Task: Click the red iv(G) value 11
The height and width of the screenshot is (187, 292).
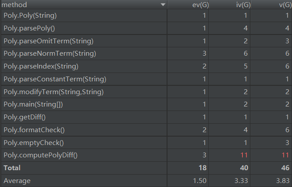Action: click(243, 155)
